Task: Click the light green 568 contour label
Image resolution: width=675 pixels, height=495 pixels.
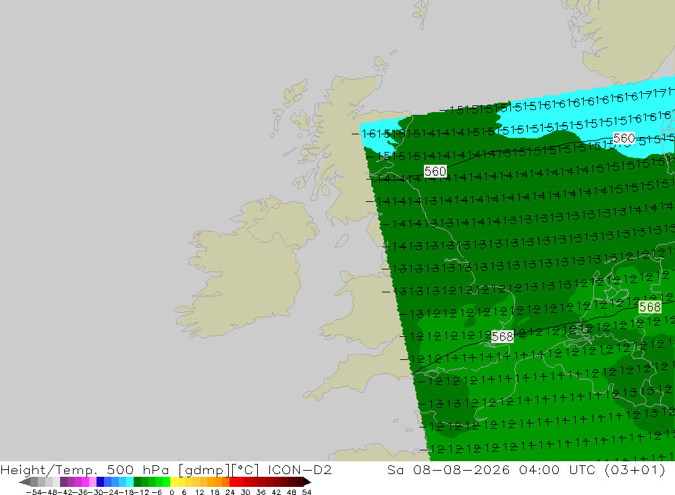Action: pyautogui.click(x=649, y=307)
